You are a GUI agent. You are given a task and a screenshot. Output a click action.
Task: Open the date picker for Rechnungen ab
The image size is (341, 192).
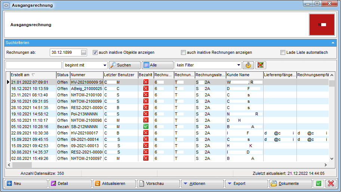click(83, 52)
